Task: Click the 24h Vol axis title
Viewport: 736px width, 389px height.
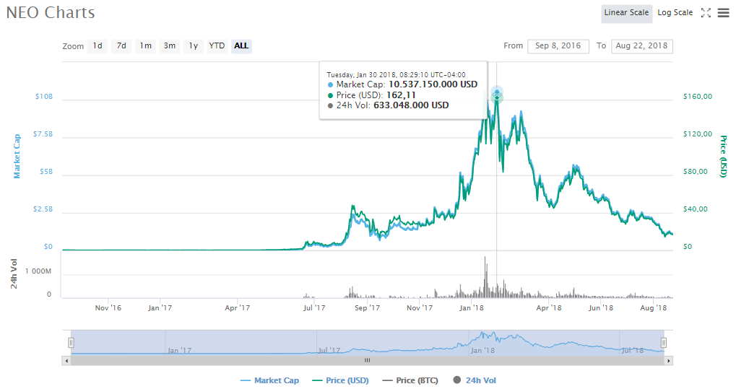Action: 14,274
